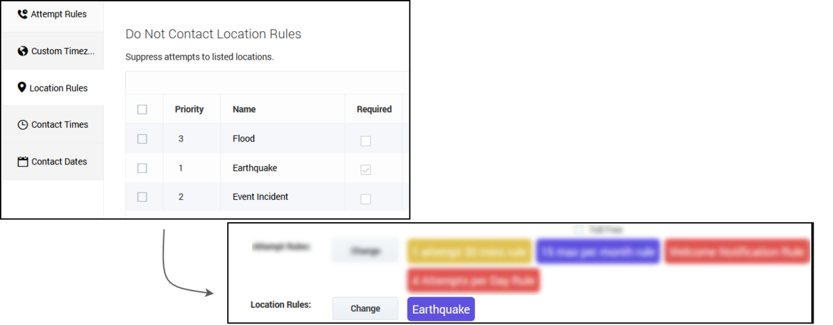This screenshot has height=325, width=833.
Task: Select all rules with header checkbox
Action: pyautogui.click(x=142, y=109)
